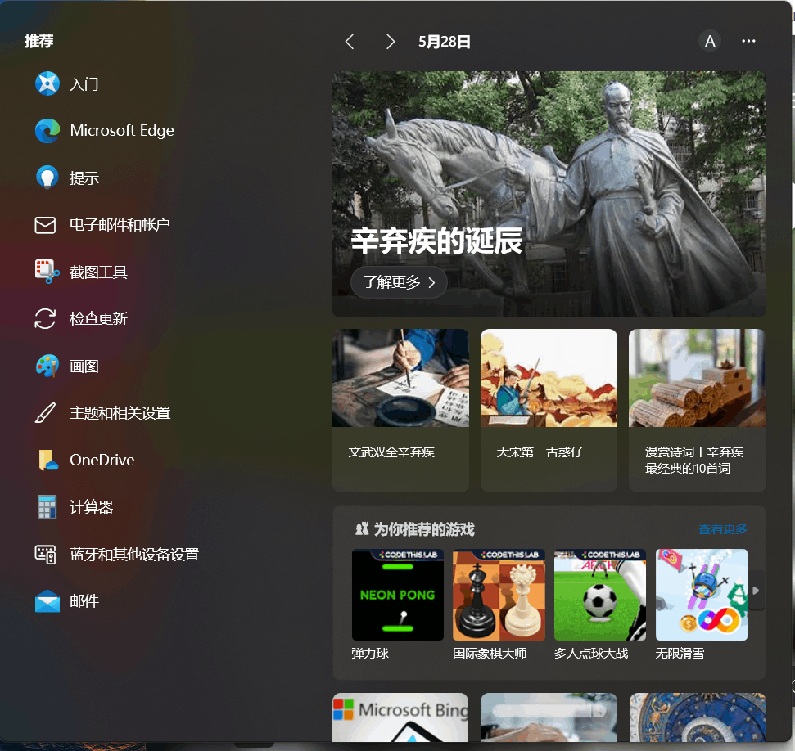The image size is (795, 751).
Task: Show more games with the right arrow
Action: point(756,591)
